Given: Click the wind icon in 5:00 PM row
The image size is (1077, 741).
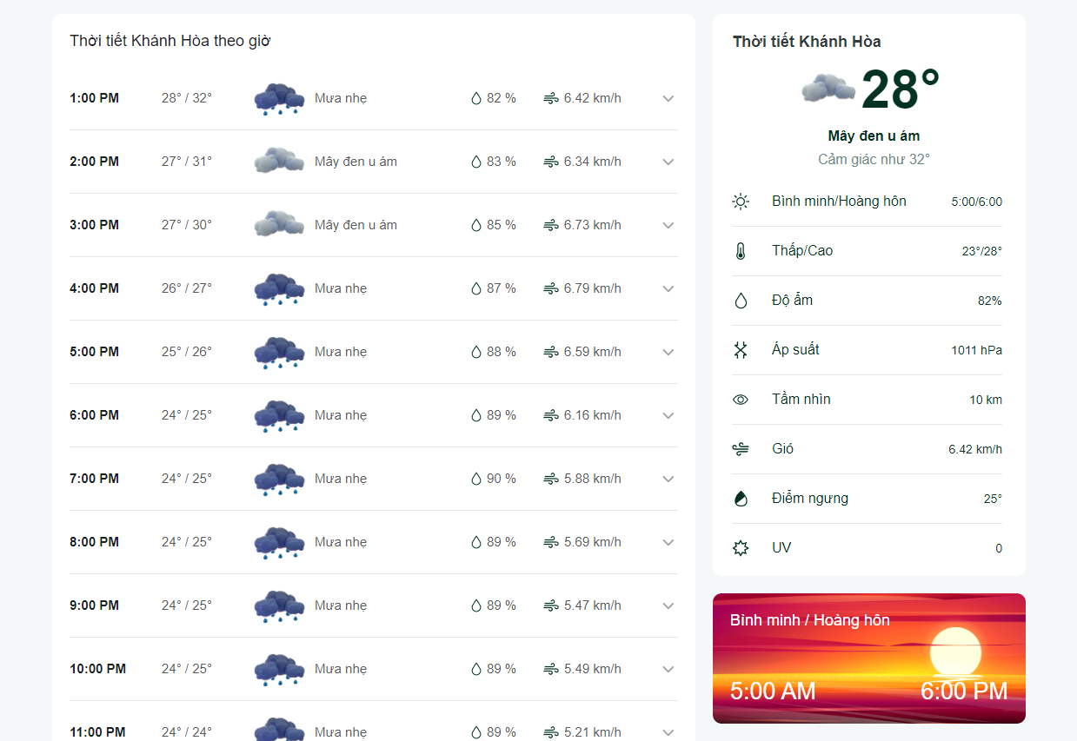Looking at the screenshot, I should coord(550,352).
